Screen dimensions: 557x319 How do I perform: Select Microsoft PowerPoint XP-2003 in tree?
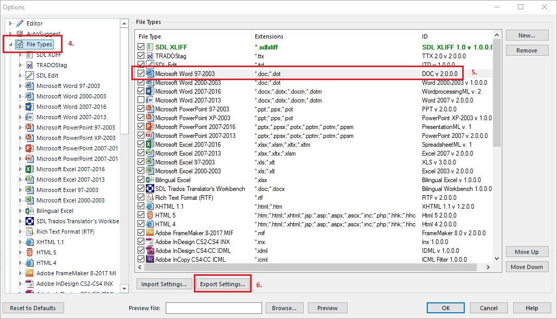[76, 138]
